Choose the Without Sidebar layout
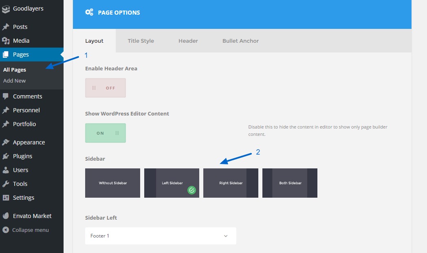The image size is (427, 253). click(112, 183)
